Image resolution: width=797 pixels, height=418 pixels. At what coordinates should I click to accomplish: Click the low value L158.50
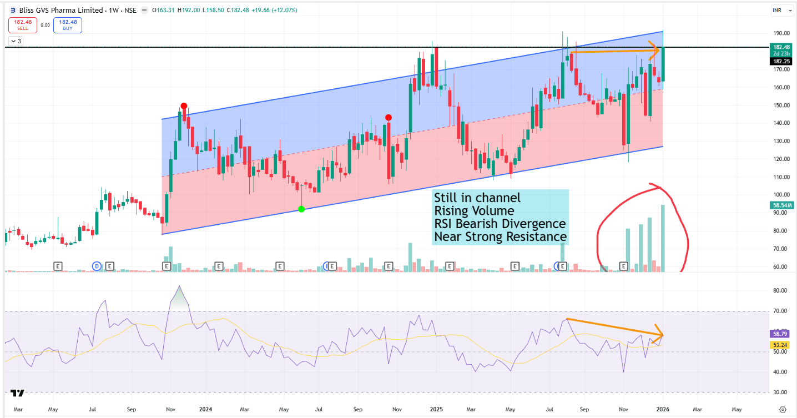pos(214,10)
